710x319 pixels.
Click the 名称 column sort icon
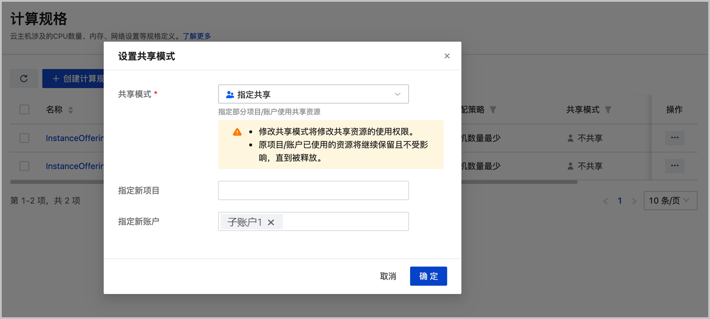click(70, 110)
